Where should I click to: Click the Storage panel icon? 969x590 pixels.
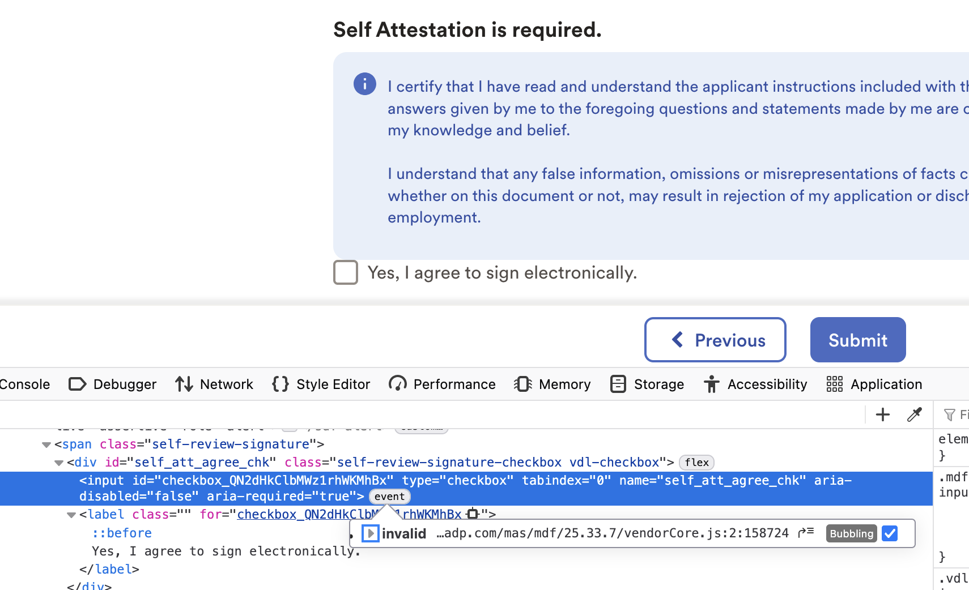coord(618,384)
